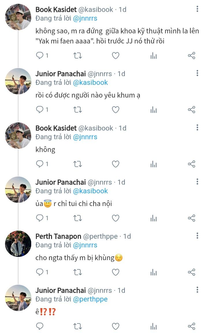
Task: Like Perth Tanapon's tweet
Action: 116,272
